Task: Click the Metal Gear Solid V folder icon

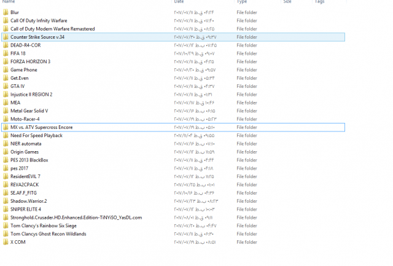Action: tap(6, 111)
